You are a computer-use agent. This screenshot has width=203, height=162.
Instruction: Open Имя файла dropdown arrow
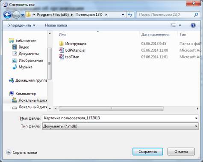point(196,118)
